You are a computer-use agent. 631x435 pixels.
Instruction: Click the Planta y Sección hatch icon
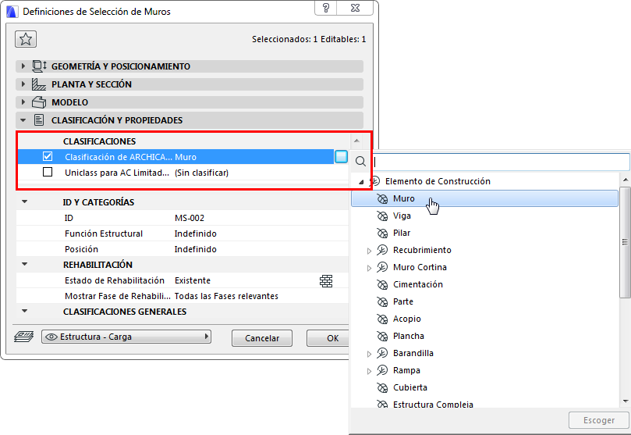pos(39,84)
